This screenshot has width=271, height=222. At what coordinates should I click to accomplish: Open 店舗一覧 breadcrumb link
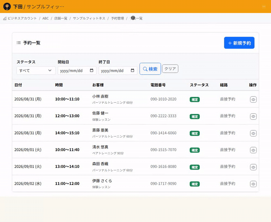pos(61,18)
